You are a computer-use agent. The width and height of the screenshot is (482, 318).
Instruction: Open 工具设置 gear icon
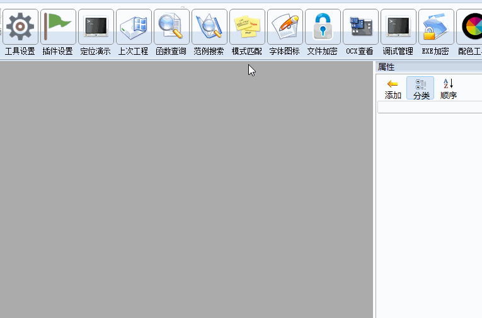point(20,26)
